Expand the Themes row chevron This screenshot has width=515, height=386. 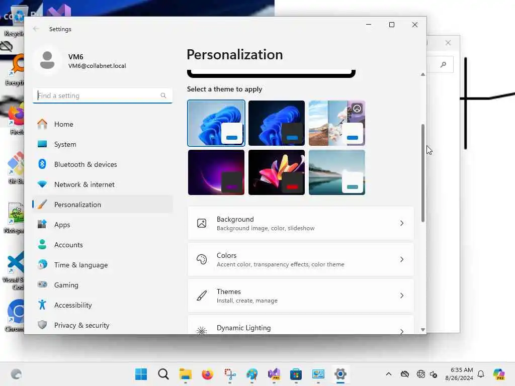[402, 296]
